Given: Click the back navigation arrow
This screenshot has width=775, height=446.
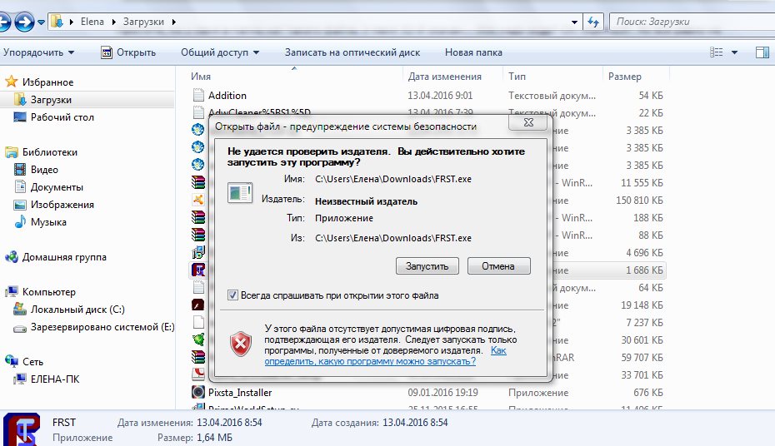Looking at the screenshot, I should (x=4, y=22).
